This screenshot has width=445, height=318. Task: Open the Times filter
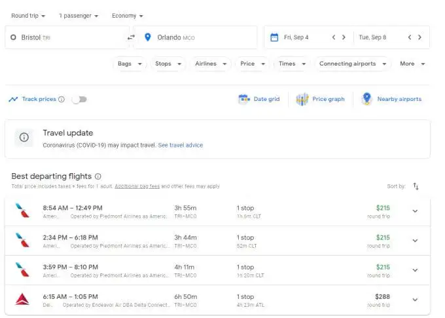(x=292, y=64)
